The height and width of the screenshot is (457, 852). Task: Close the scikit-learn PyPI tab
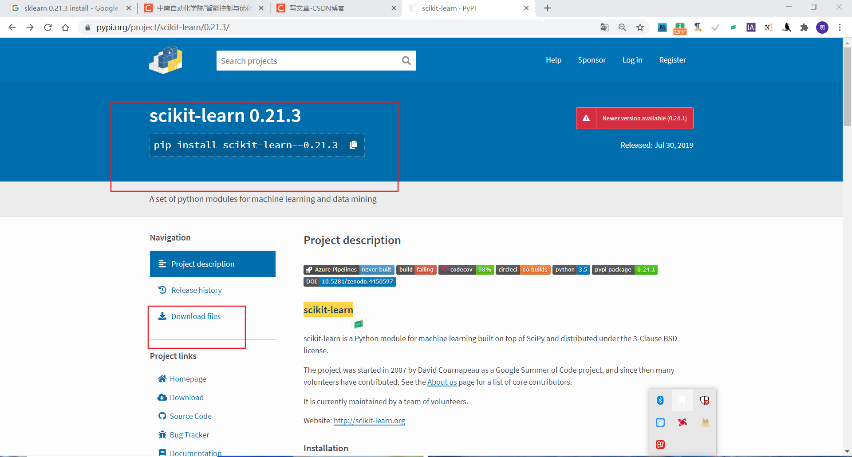click(x=526, y=8)
